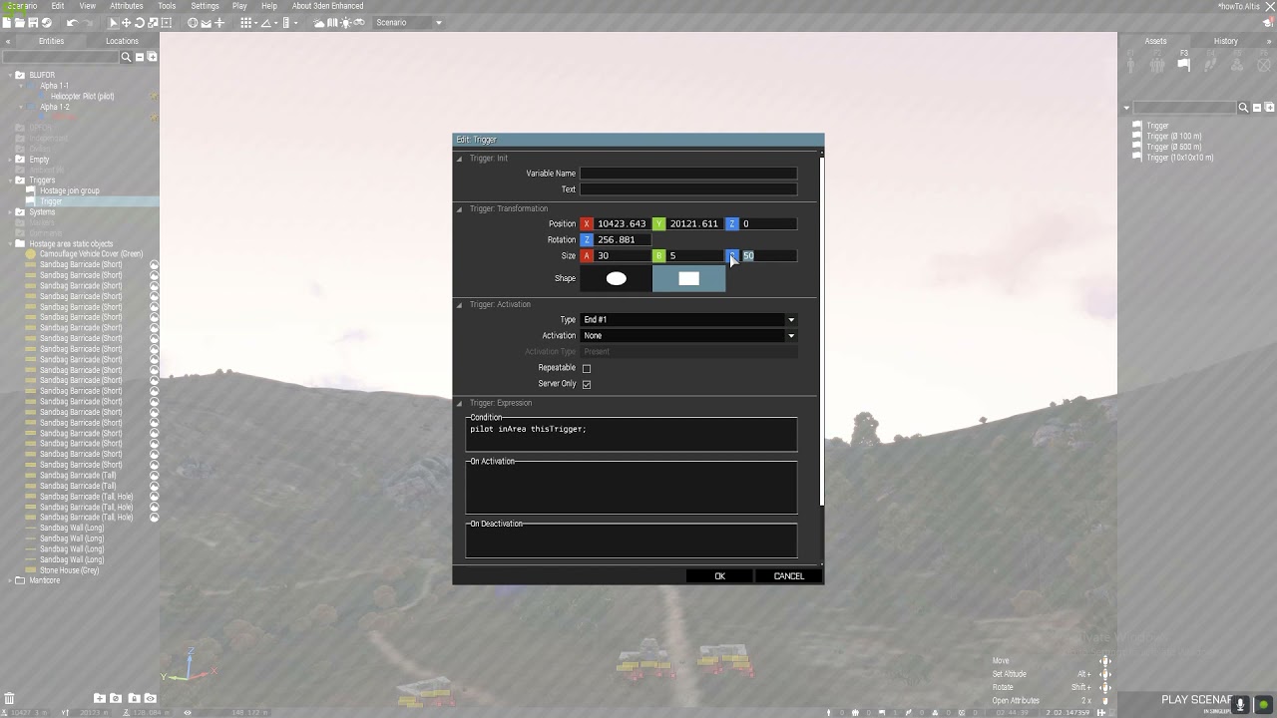Activate the move widget tool
This screenshot has width=1277, height=718.
[126, 22]
